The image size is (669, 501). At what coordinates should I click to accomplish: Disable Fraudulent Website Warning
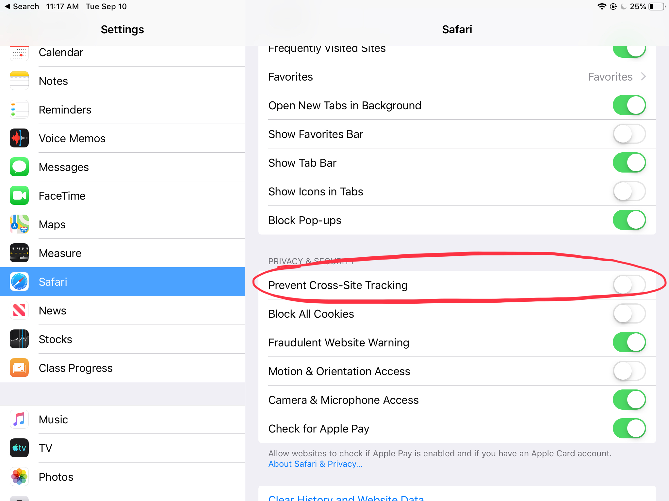pos(629,342)
